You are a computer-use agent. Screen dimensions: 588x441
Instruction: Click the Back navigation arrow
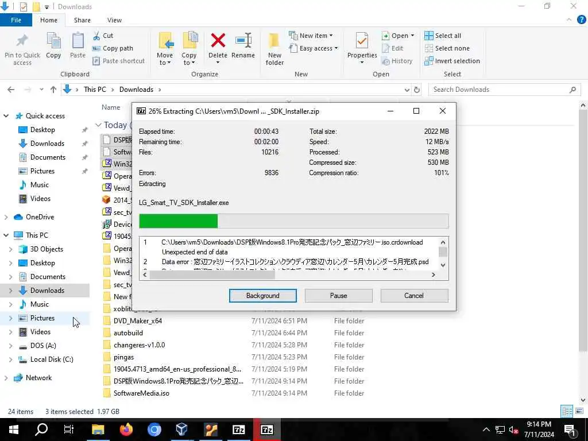coord(11,90)
